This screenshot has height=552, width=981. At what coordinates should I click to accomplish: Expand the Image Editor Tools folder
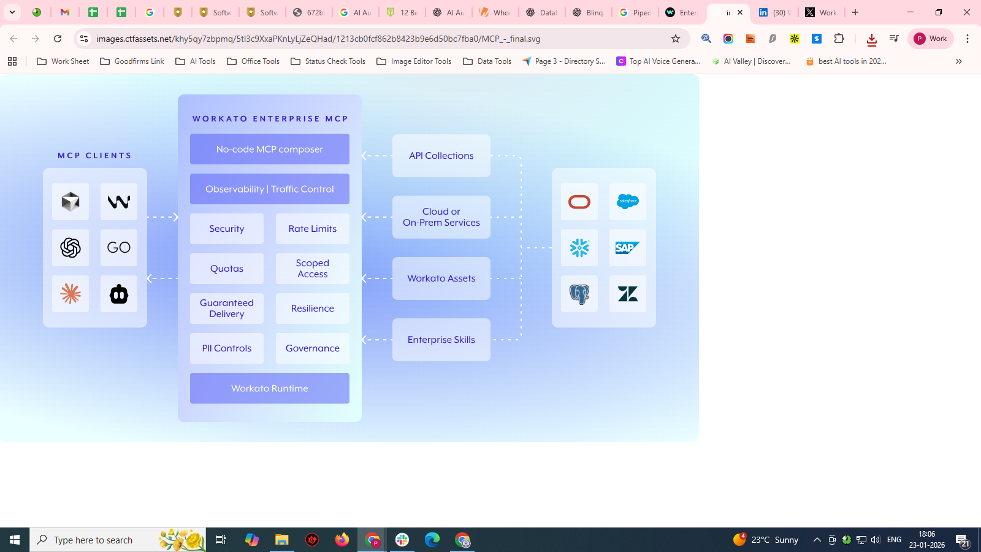click(x=414, y=61)
